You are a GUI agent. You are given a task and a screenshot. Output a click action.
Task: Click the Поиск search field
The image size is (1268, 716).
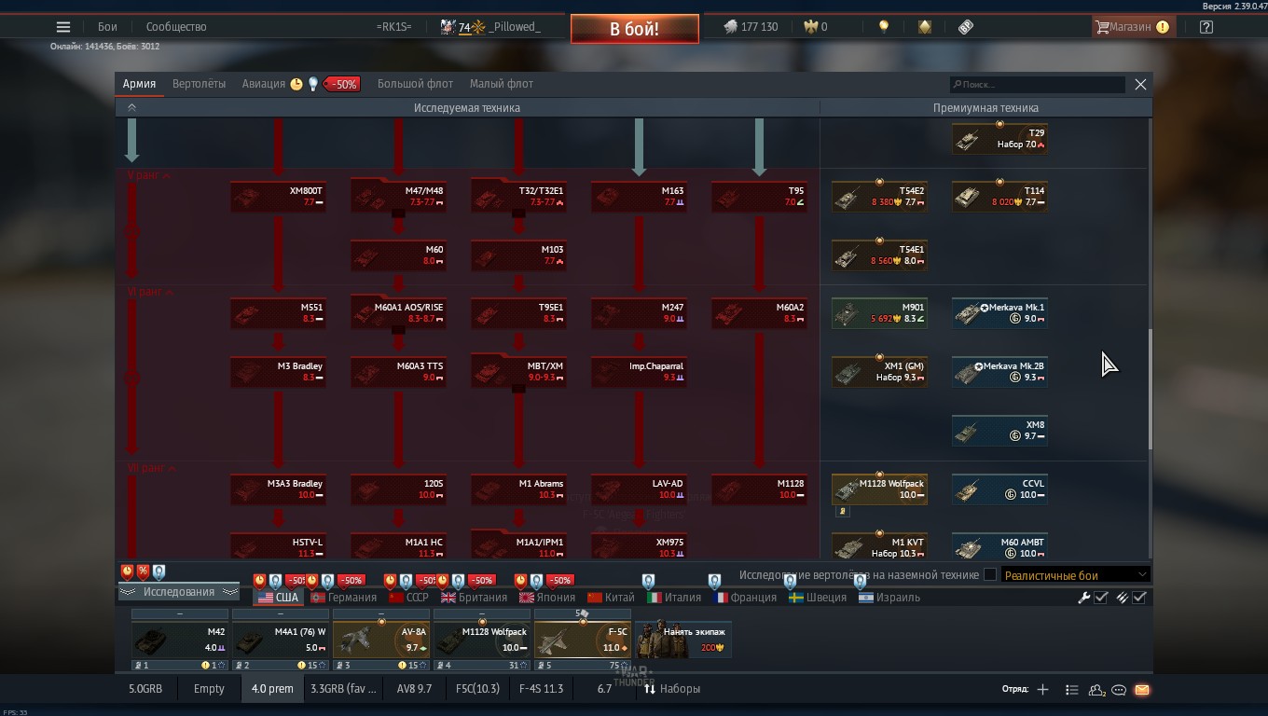pos(1038,84)
